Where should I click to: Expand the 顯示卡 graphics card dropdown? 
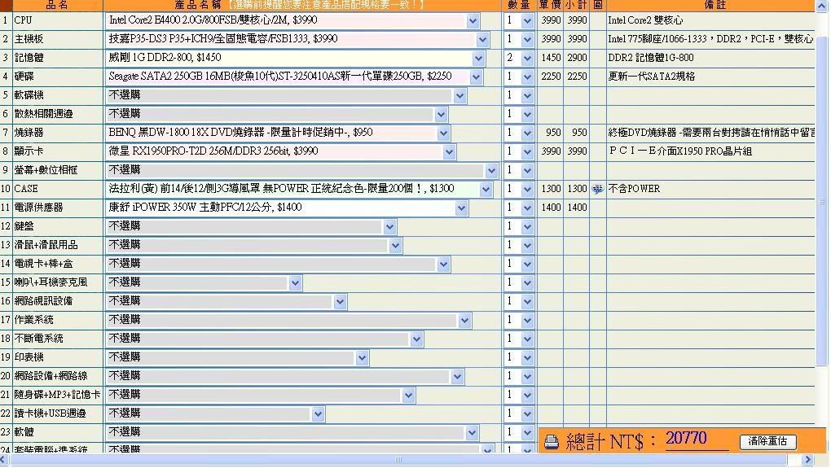tap(449, 151)
